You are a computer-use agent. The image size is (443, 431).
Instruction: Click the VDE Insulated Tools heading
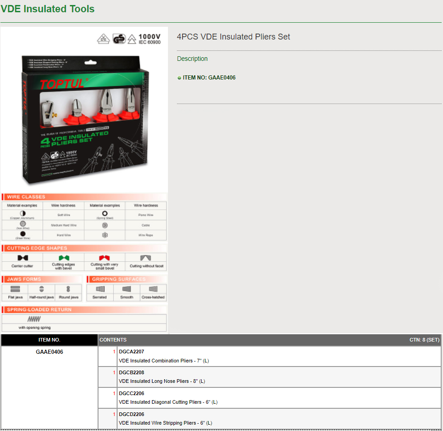[48, 9]
